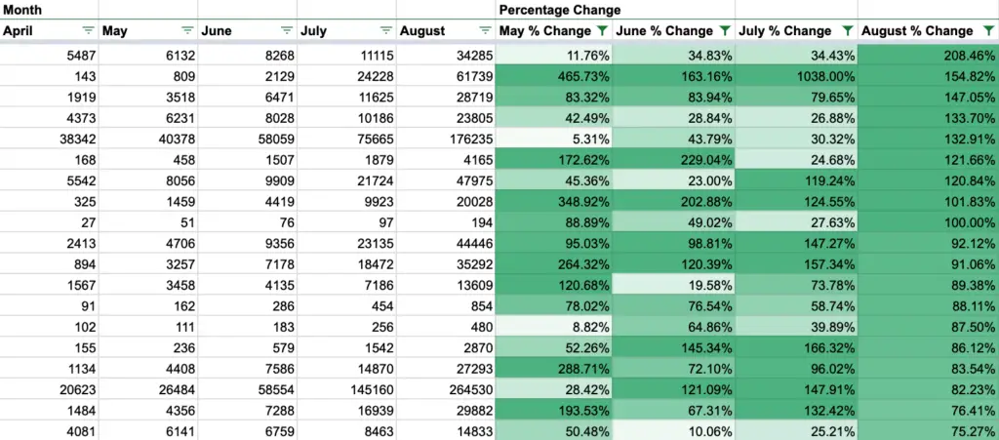The height and width of the screenshot is (440, 999).
Task: Click the 5.31% May change cell
Action: coord(554,139)
